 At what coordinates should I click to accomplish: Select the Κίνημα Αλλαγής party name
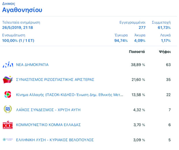pos(69,95)
